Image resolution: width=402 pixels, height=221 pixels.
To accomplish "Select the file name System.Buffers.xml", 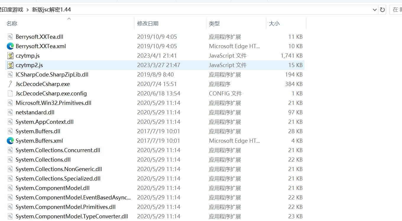I will pyautogui.click(x=39, y=141).
